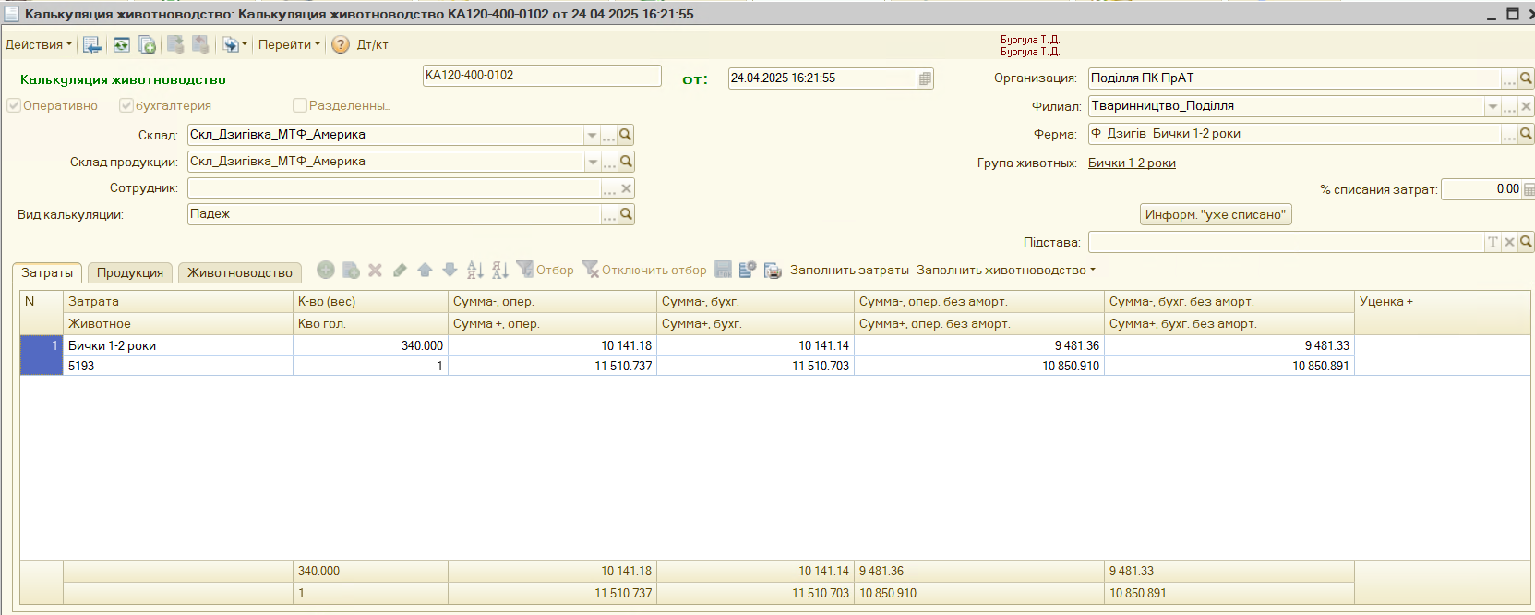Sort ascending with the A-Я icon
1535x615 pixels.
point(474,270)
